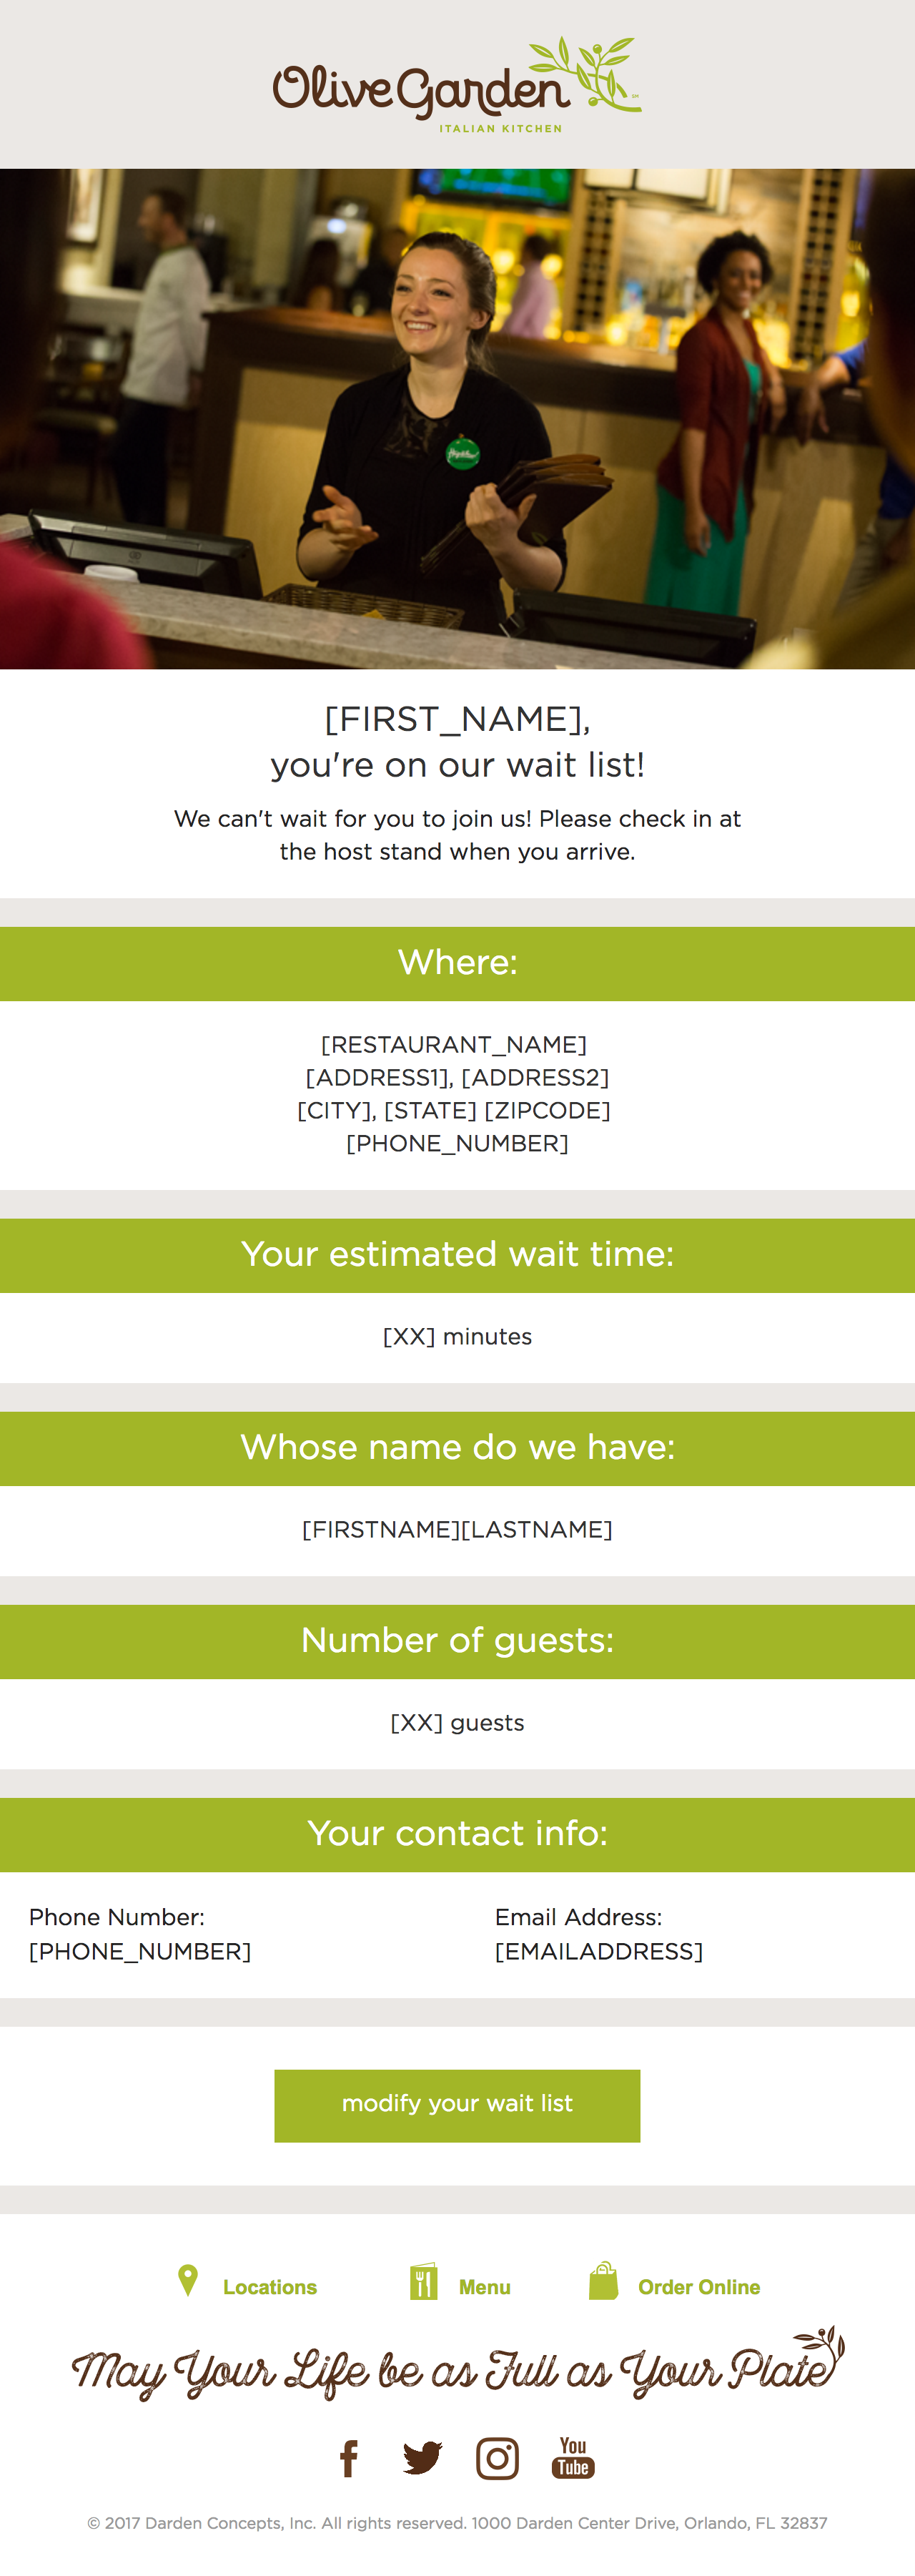
Task: Visit Instagram via the camera icon
Action: pos(497,2459)
